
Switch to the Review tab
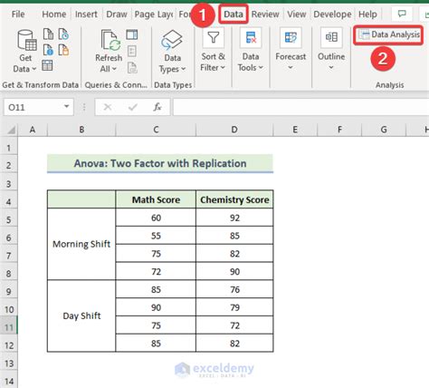coord(265,15)
